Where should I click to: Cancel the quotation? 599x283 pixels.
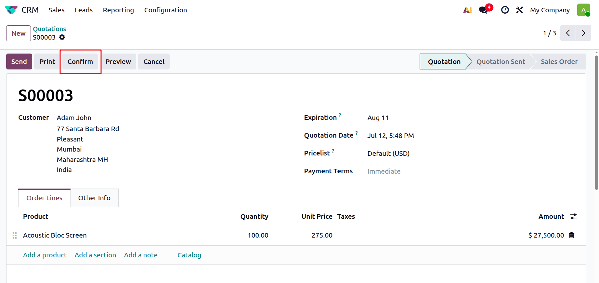click(154, 61)
